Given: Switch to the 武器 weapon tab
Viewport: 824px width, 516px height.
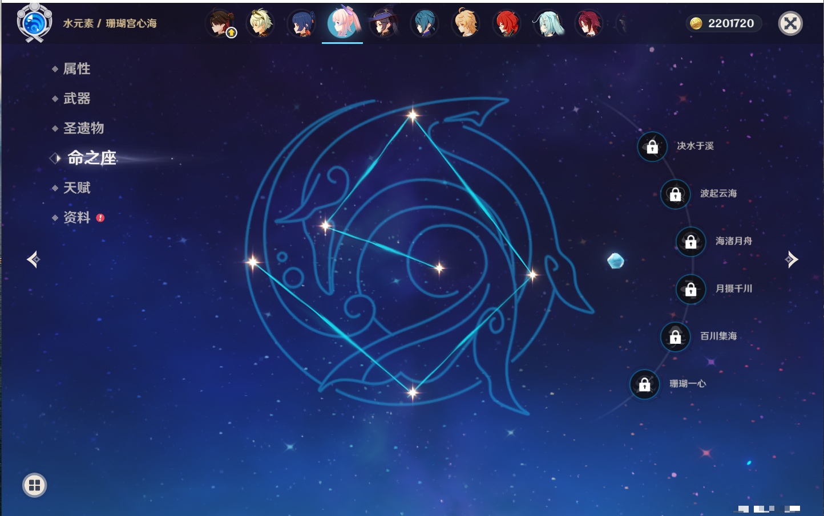Looking at the screenshot, I should tap(76, 99).
